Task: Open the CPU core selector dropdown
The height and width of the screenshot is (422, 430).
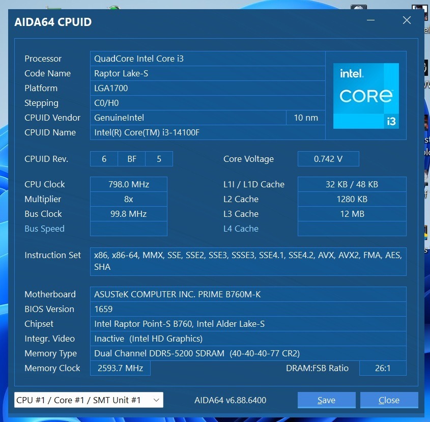Action: point(89,400)
